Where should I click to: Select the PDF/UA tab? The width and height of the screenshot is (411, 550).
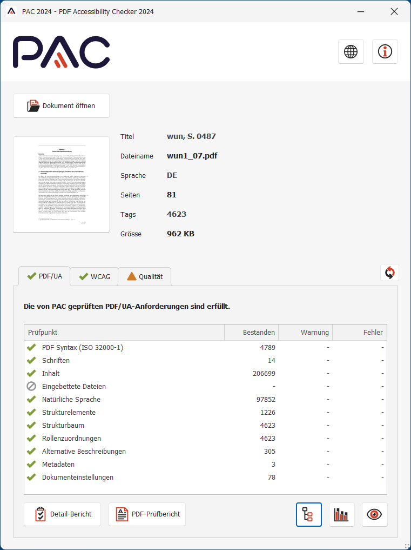44,276
